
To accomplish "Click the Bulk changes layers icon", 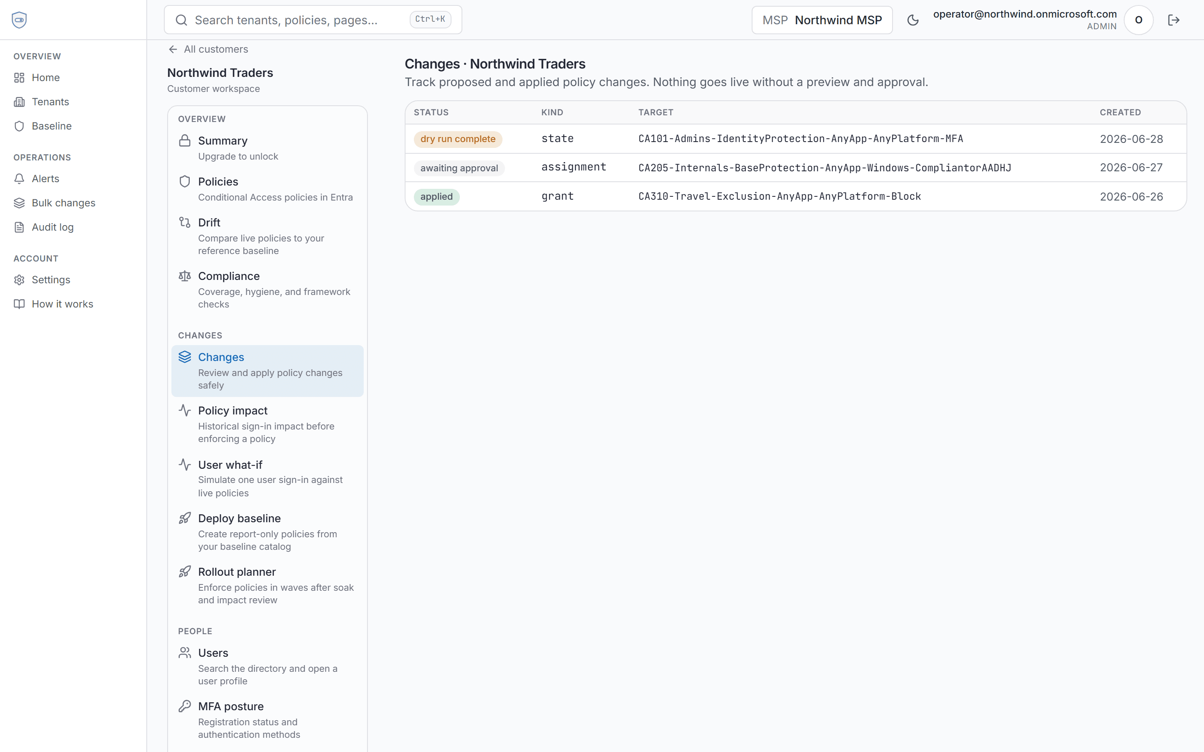I will click(x=19, y=203).
